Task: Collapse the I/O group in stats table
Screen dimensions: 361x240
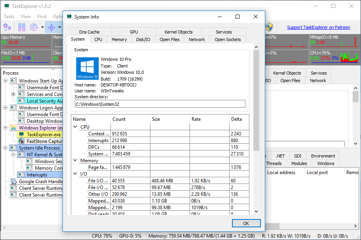Action: [x=75, y=174]
